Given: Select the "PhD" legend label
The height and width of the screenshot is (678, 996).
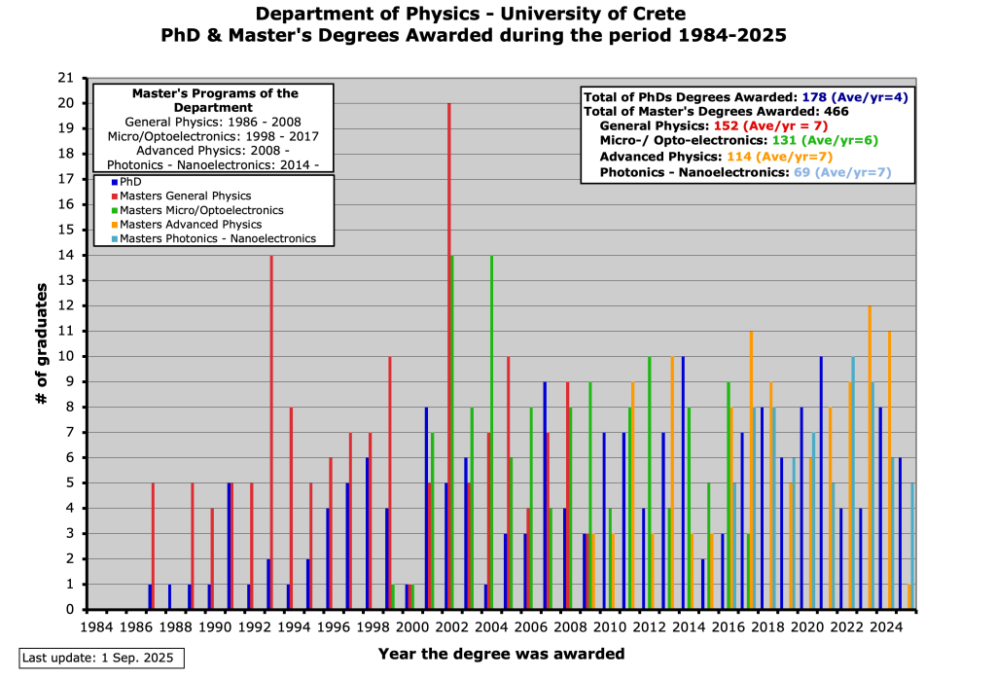Looking at the screenshot, I should click(x=130, y=182).
